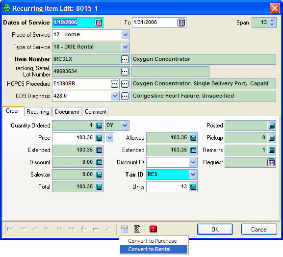Click into the HCPCS Procedure field

pos(81,84)
